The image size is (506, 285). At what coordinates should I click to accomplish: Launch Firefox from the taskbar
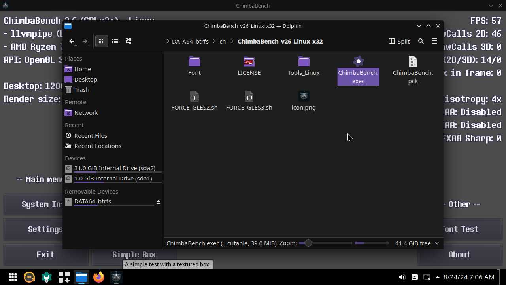[99, 277]
